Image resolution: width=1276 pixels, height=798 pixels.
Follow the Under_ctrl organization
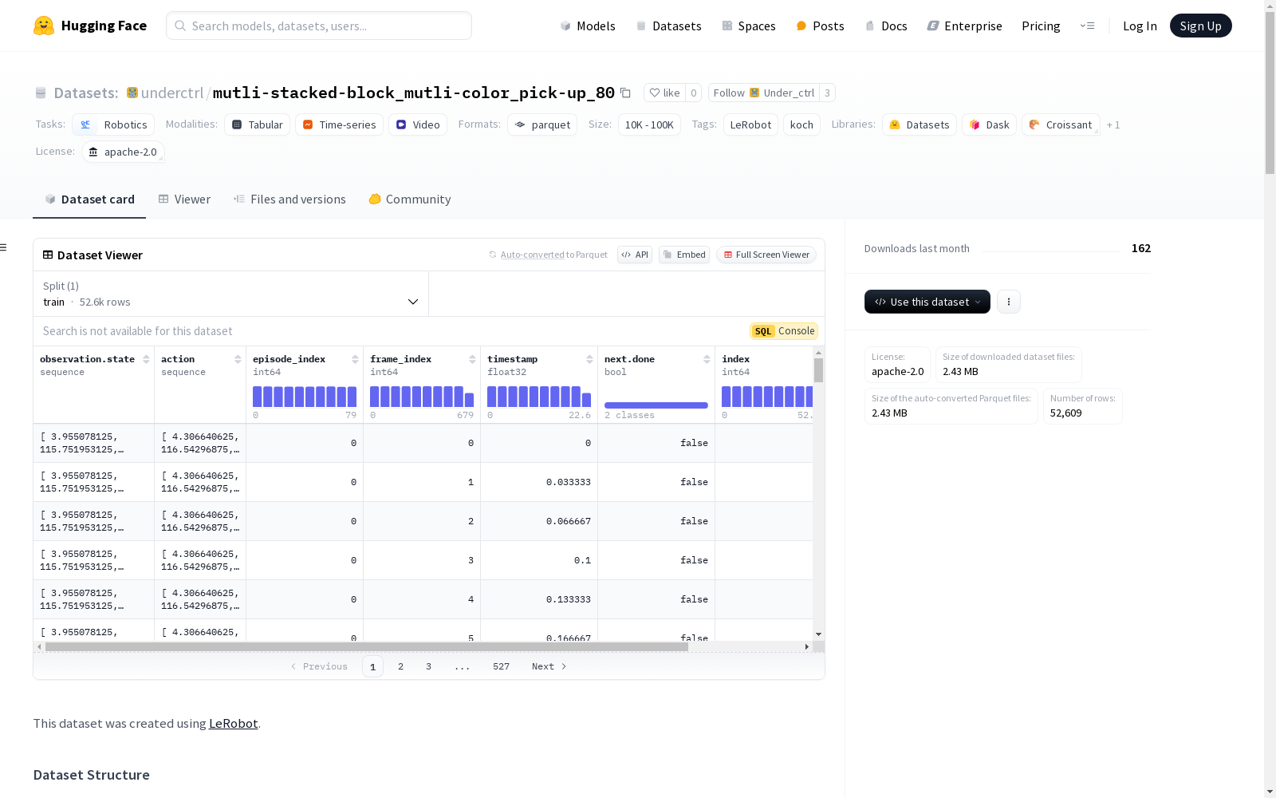click(x=763, y=93)
